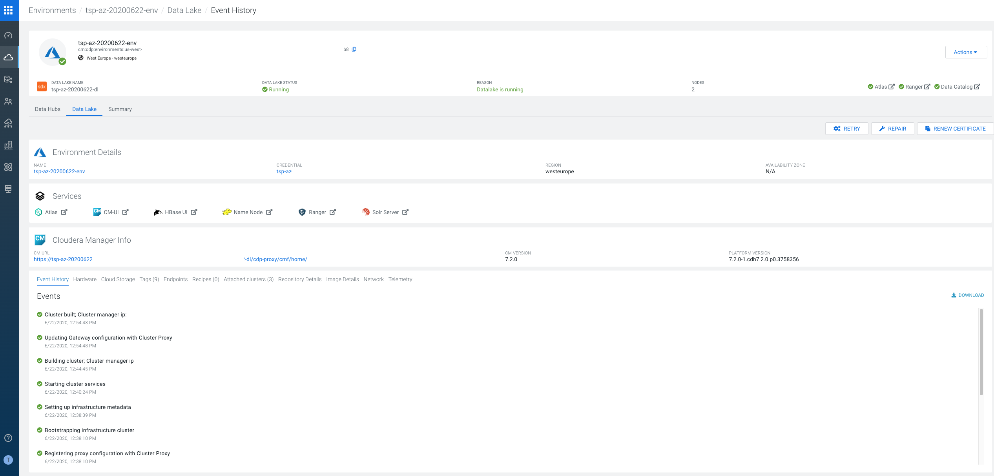Click the user avatar T icon
This screenshot has height=476, width=994.
8,460
